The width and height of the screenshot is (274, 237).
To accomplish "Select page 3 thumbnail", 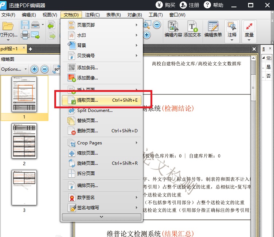I will [24, 187].
